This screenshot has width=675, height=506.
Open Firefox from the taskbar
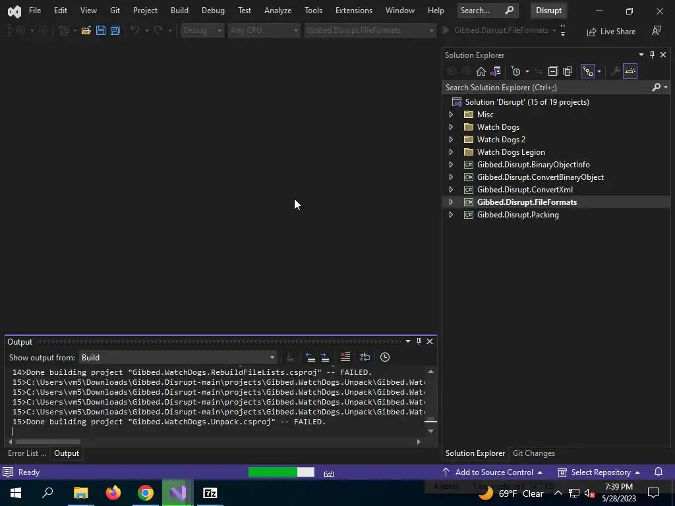113,493
